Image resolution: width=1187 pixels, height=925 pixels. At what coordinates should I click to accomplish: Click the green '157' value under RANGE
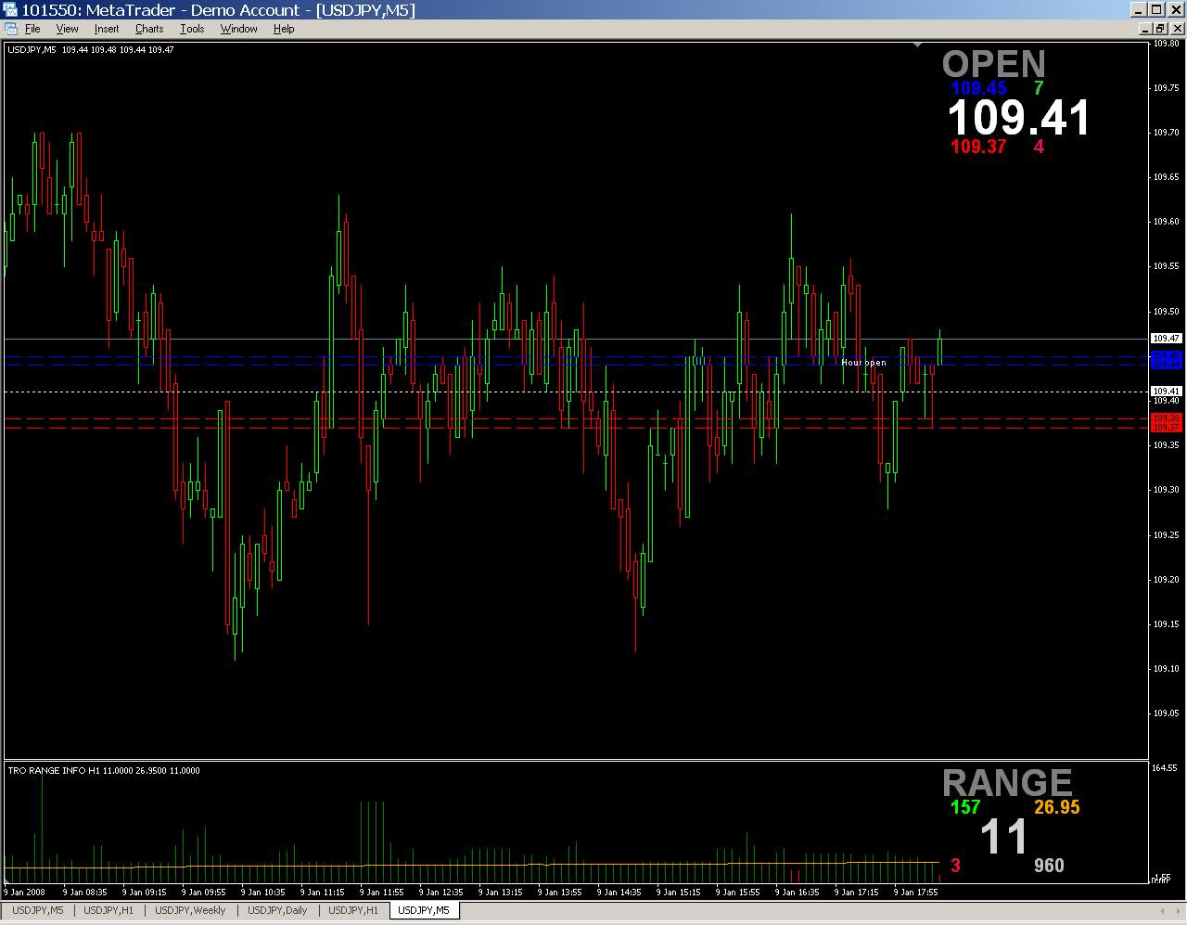click(x=965, y=807)
